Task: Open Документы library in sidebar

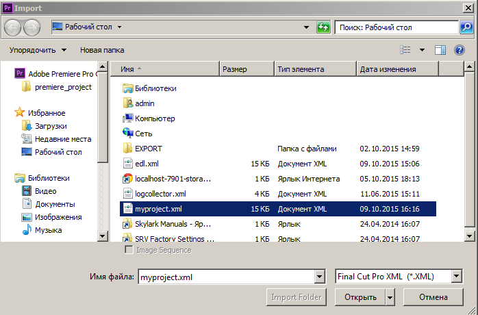Action: click(x=48, y=204)
